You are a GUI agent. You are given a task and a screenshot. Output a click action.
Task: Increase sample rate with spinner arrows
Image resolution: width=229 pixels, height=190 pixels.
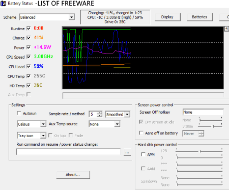[x=99, y=113]
